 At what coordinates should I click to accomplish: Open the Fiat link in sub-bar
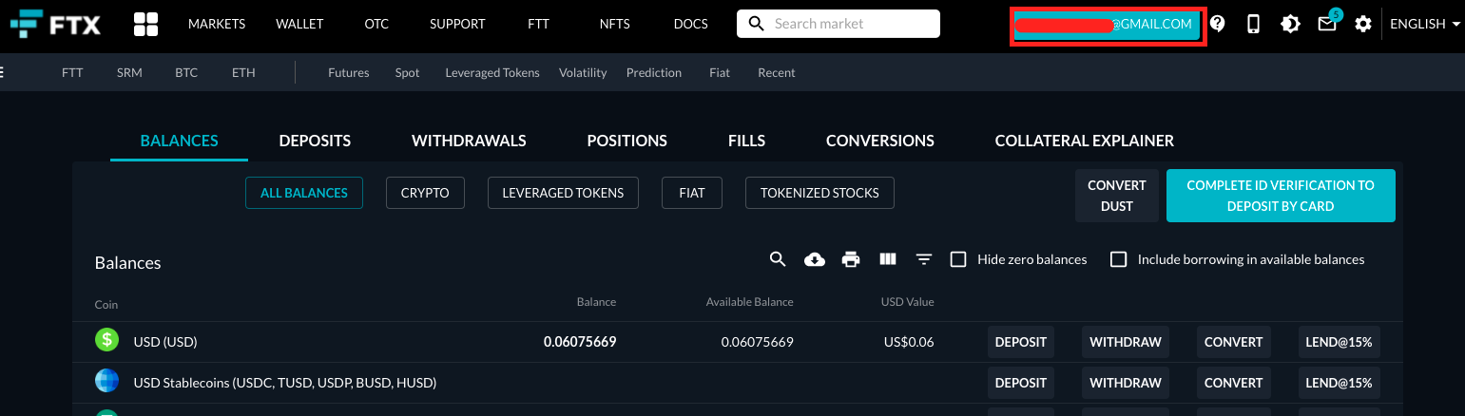coord(720,72)
